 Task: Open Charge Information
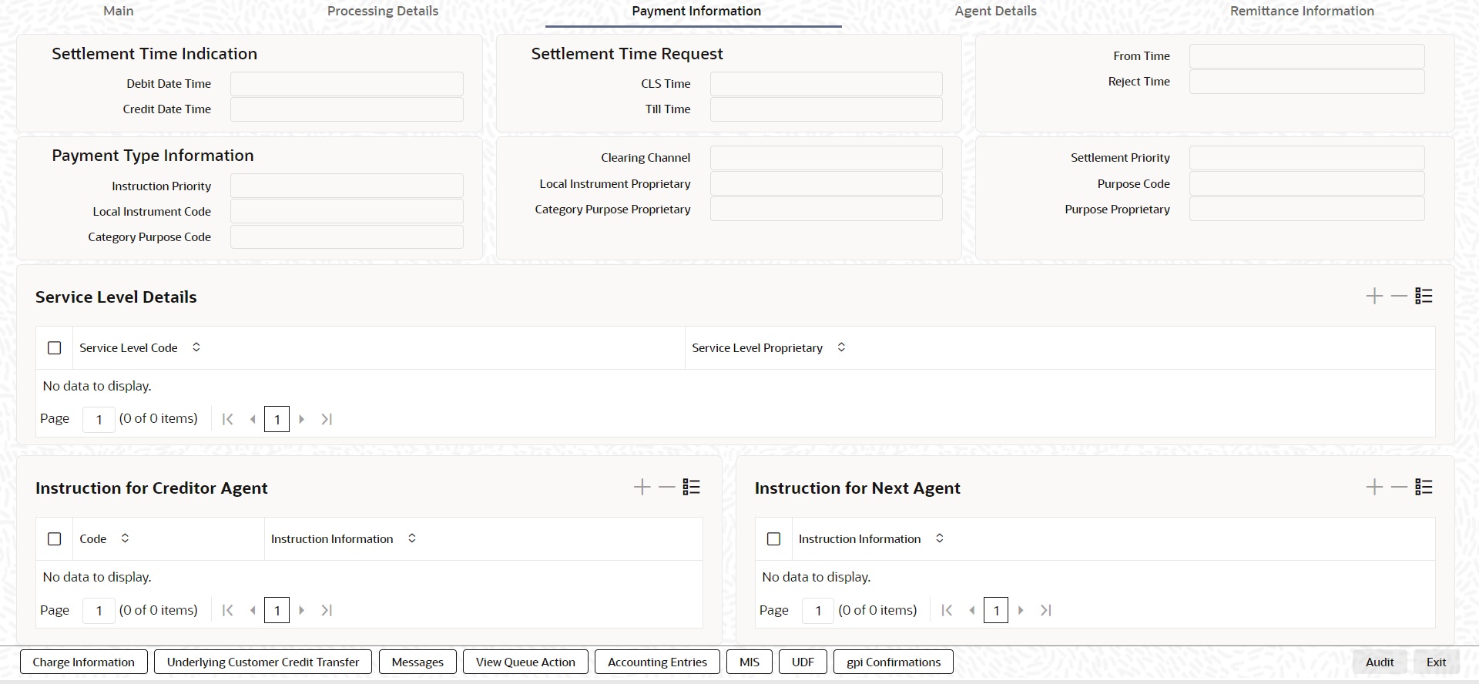tap(83, 662)
